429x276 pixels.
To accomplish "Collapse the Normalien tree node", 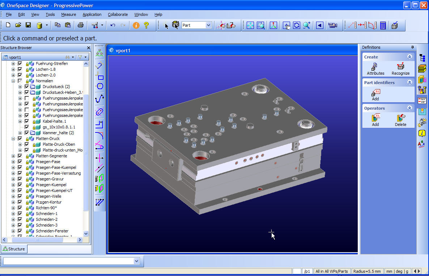I will pyautogui.click(x=13, y=81).
